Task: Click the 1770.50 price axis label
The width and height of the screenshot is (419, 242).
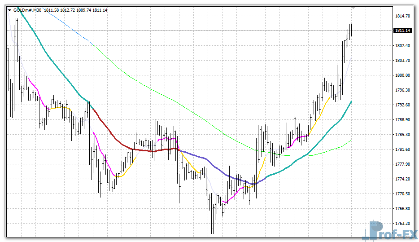Action: (x=402, y=194)
